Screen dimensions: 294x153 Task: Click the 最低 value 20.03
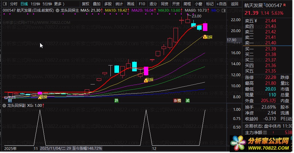click(x=270, y=89)
